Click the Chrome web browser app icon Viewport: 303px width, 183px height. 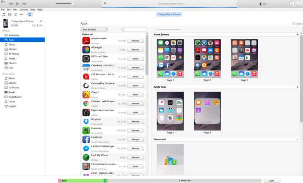[86, 104]
